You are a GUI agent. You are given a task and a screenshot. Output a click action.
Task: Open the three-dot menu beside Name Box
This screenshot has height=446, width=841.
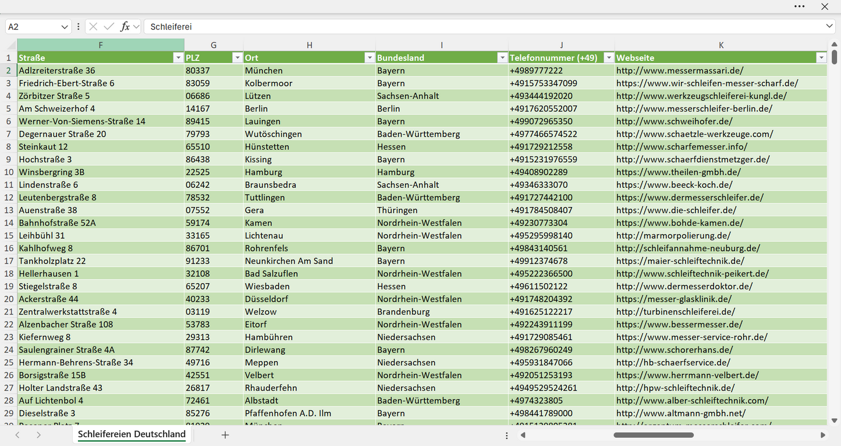[79, 27]
